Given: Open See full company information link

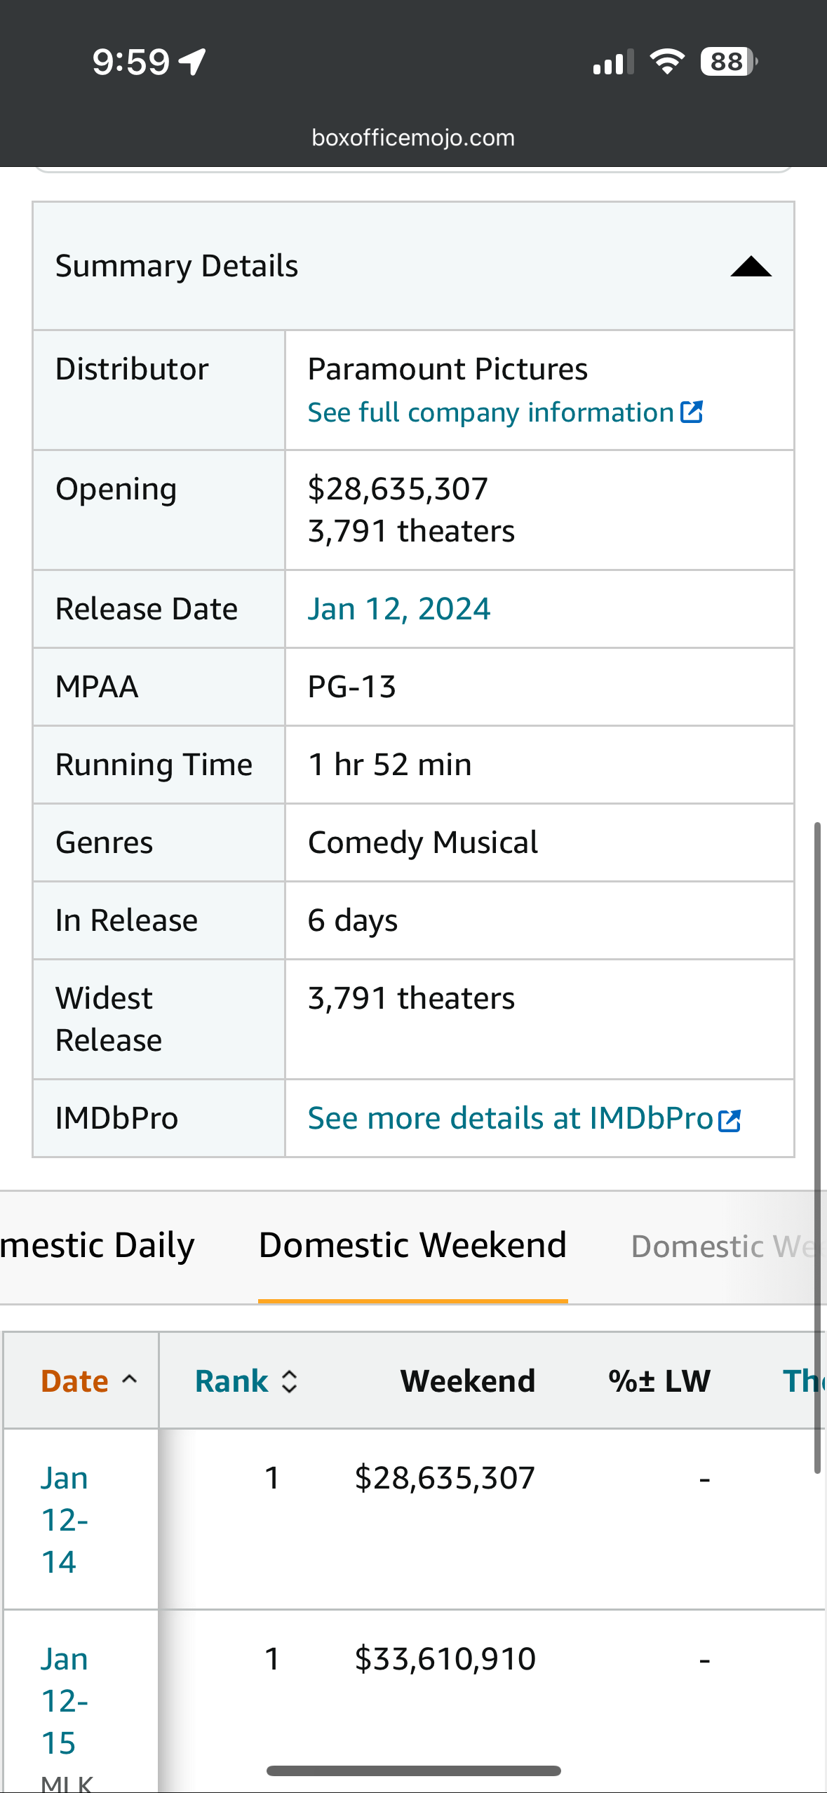Looking at the screenshot, I should (x=490, y=412).
